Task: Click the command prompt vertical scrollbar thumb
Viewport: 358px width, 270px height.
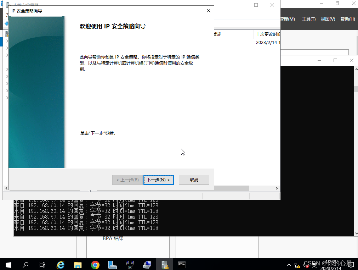Action: tap(356, 89)
